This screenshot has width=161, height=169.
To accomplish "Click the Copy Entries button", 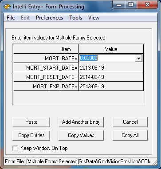I will pos(31,135).
